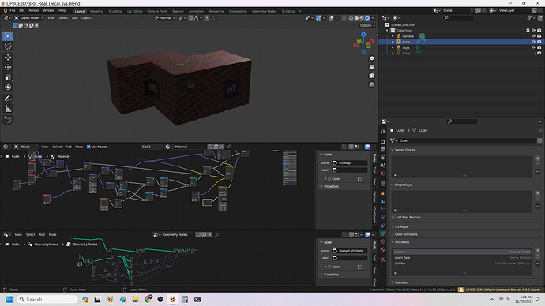The image size is (545, 306).
Task: Pin the shader editor material
Action: click(229, 147)
